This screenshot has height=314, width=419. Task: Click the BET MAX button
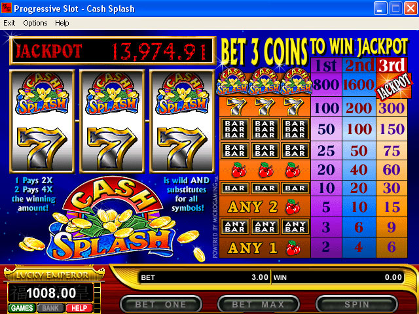click(258, 304)
